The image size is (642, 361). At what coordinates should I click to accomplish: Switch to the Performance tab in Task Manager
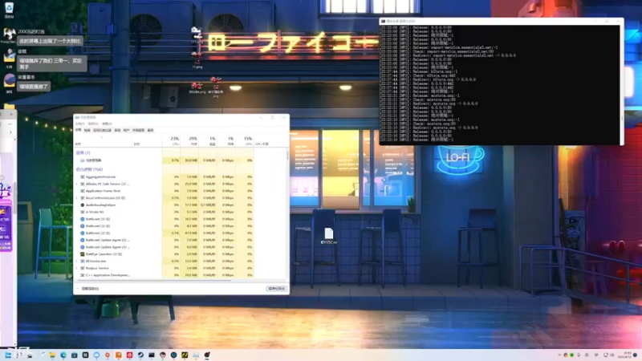pos(87,130)
